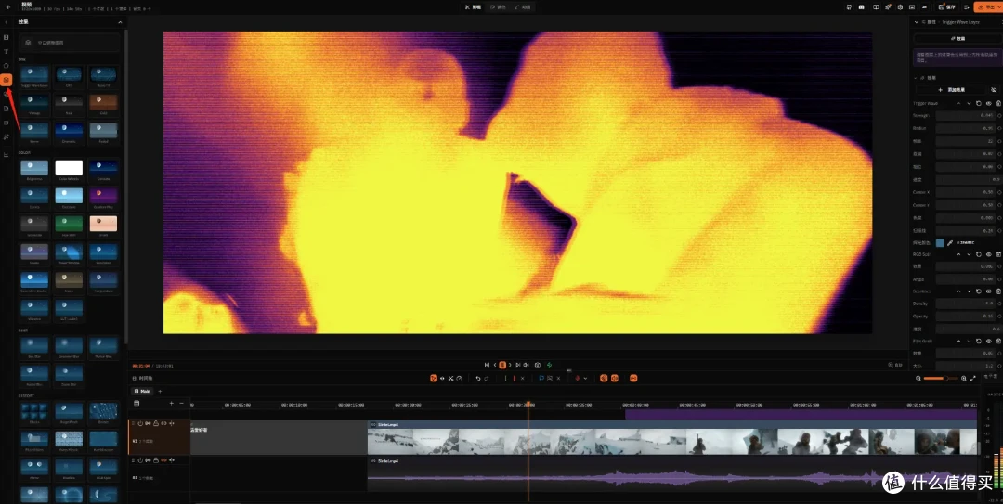Click the save button in top bar
Viewport: 1003px width, 504px height.
coord(947,7)
